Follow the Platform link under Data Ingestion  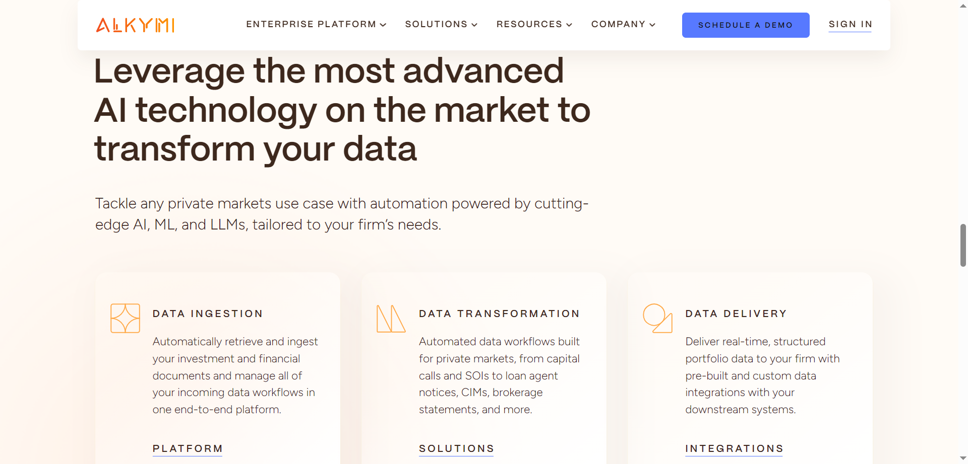click(187, 448)
